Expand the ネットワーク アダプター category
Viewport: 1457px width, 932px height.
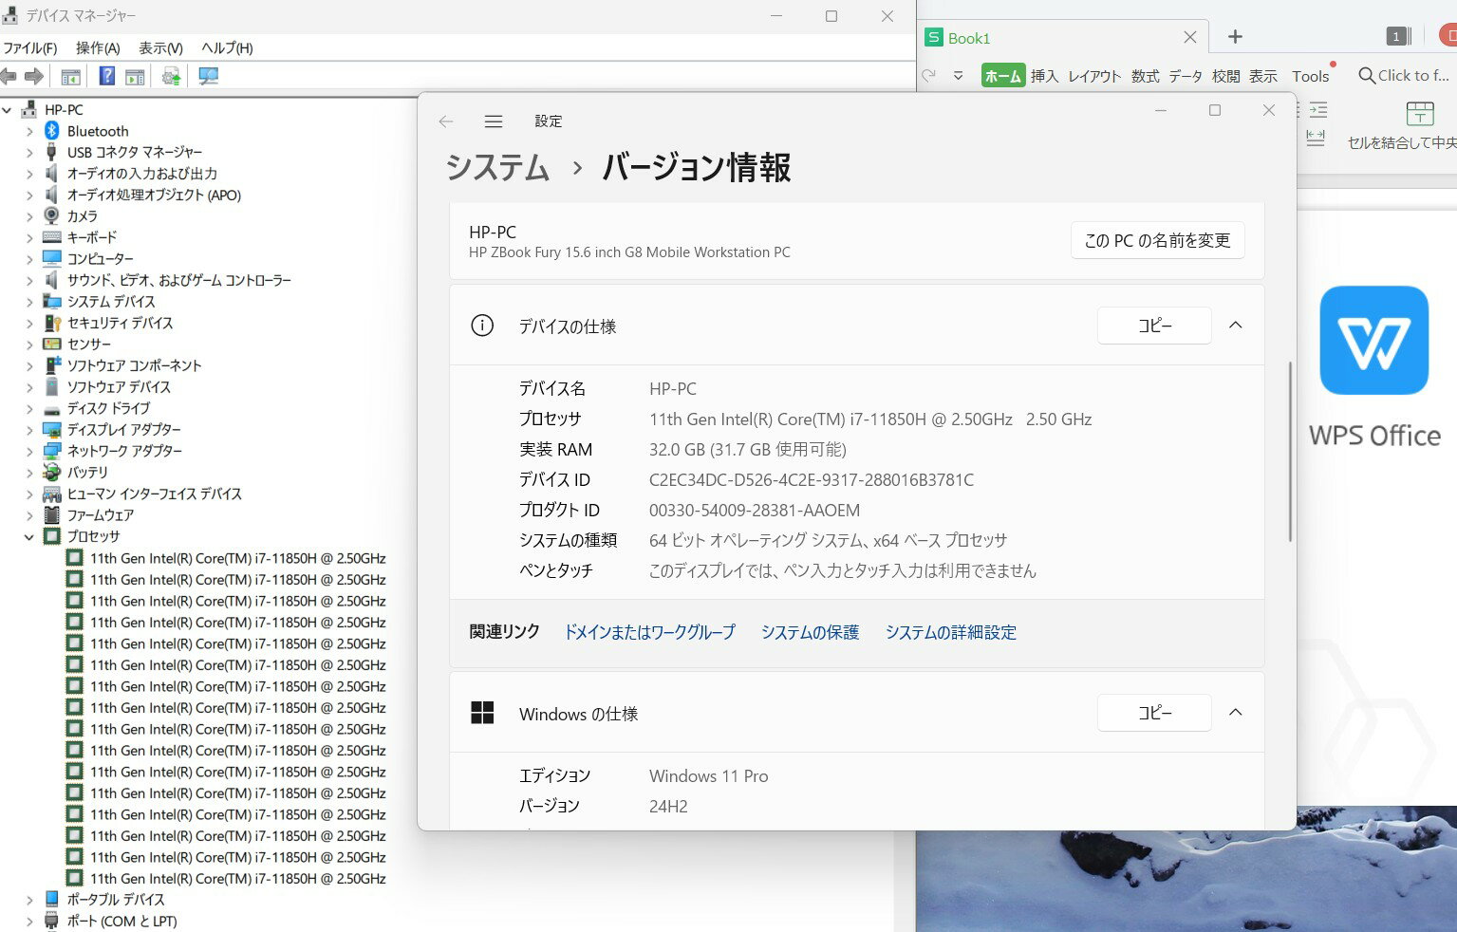click(x=29, y=452)
